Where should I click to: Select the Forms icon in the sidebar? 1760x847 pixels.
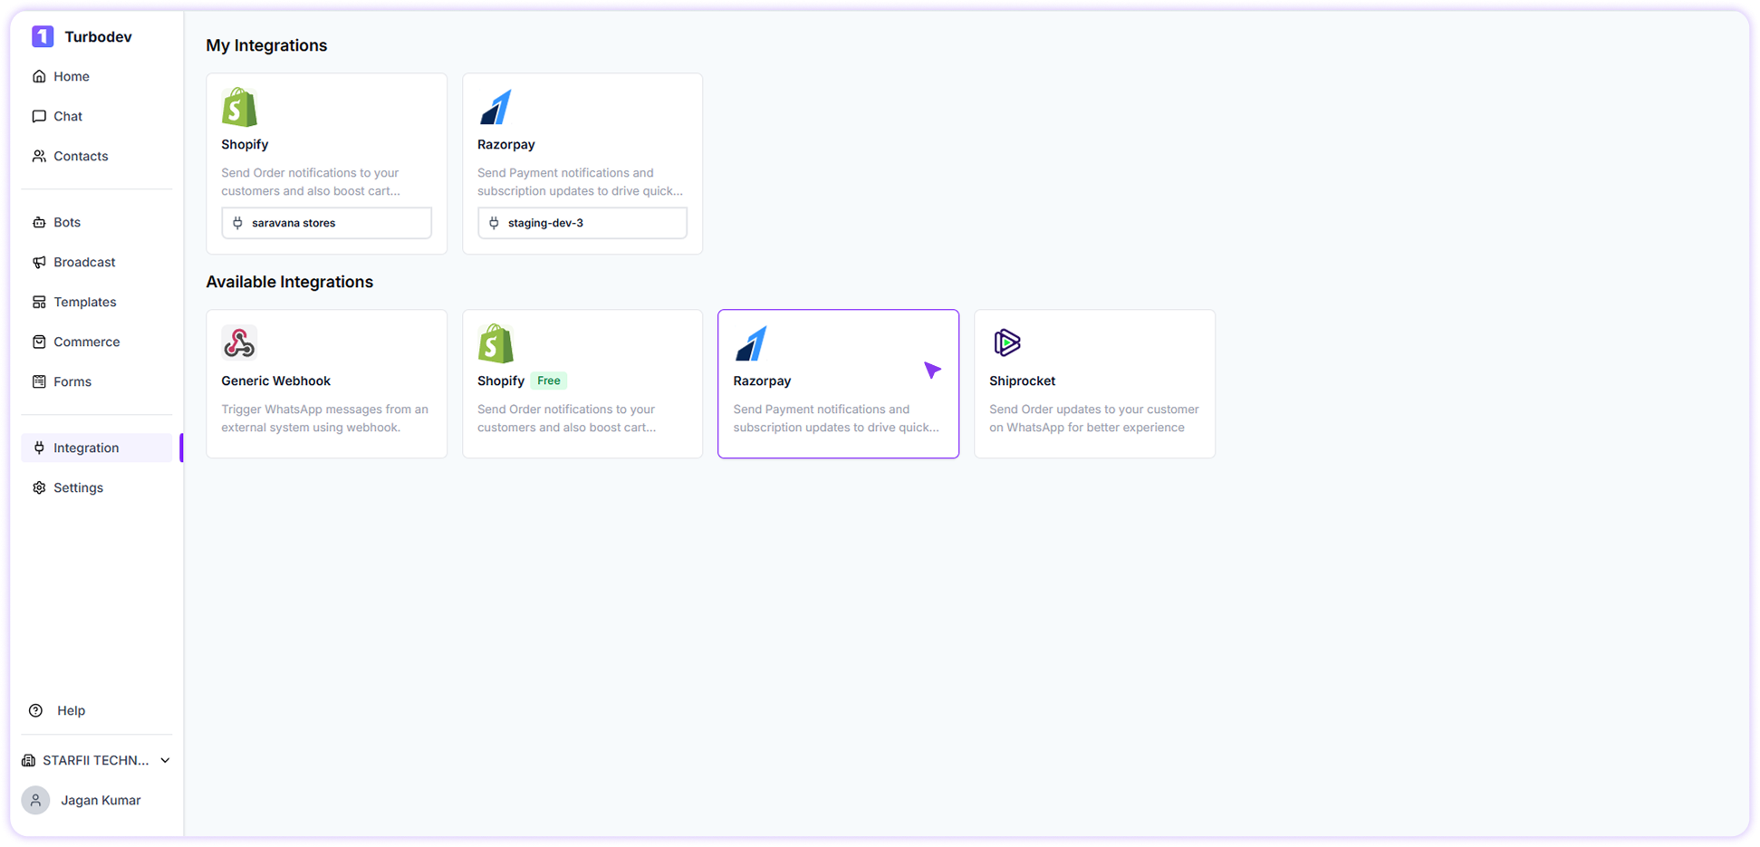[39, 381]
